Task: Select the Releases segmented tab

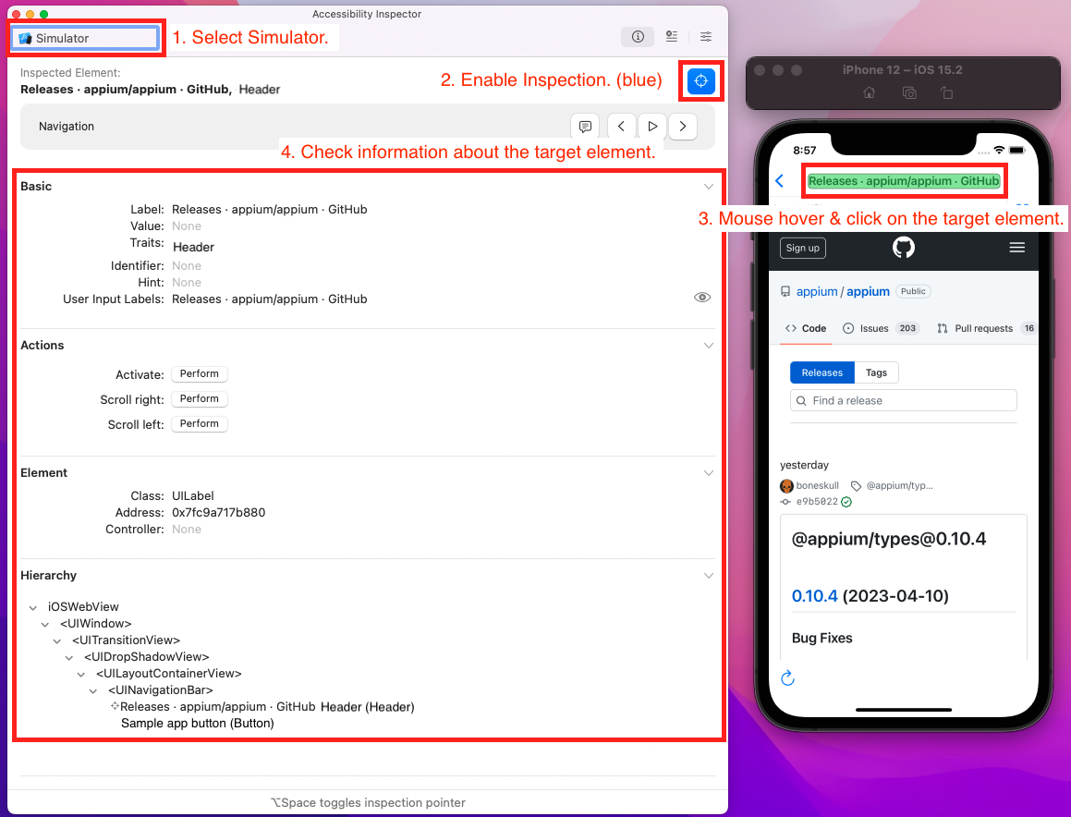Action: pos(822,373)
